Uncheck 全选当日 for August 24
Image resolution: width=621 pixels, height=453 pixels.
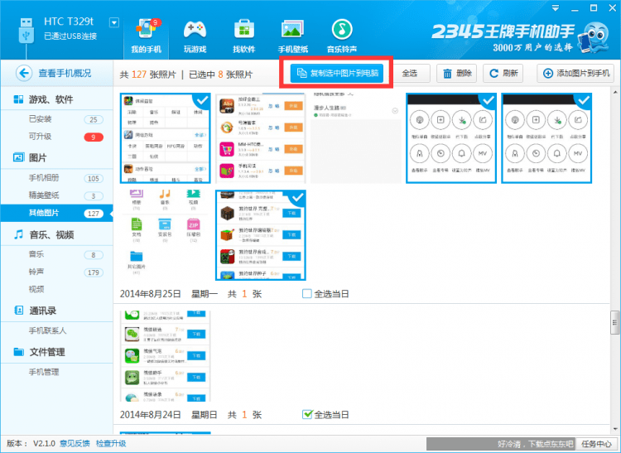coord(308,414)
